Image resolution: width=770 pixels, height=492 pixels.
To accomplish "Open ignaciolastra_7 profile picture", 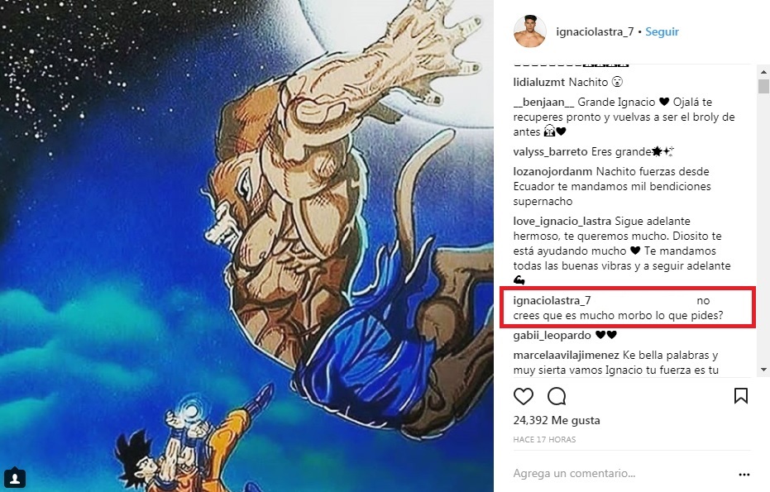I will [x=530, y=31].
